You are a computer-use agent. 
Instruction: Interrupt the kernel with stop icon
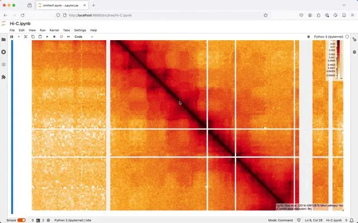pyautogui.click(x=54, y=37)
